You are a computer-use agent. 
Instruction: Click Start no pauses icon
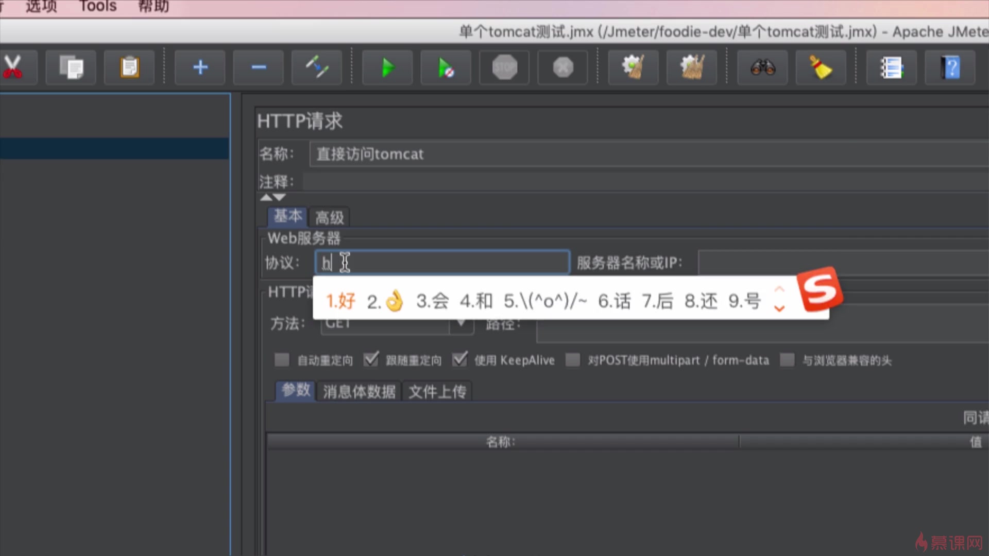(446, 67)
